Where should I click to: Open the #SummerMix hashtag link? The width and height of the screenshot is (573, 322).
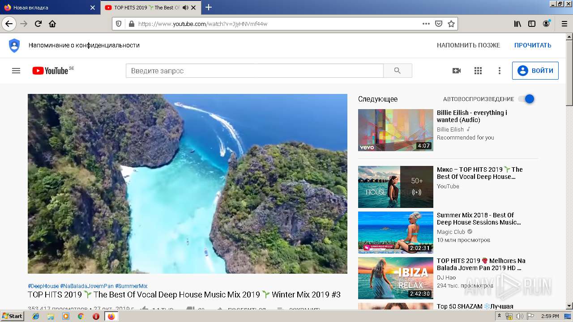click(131, 286)
